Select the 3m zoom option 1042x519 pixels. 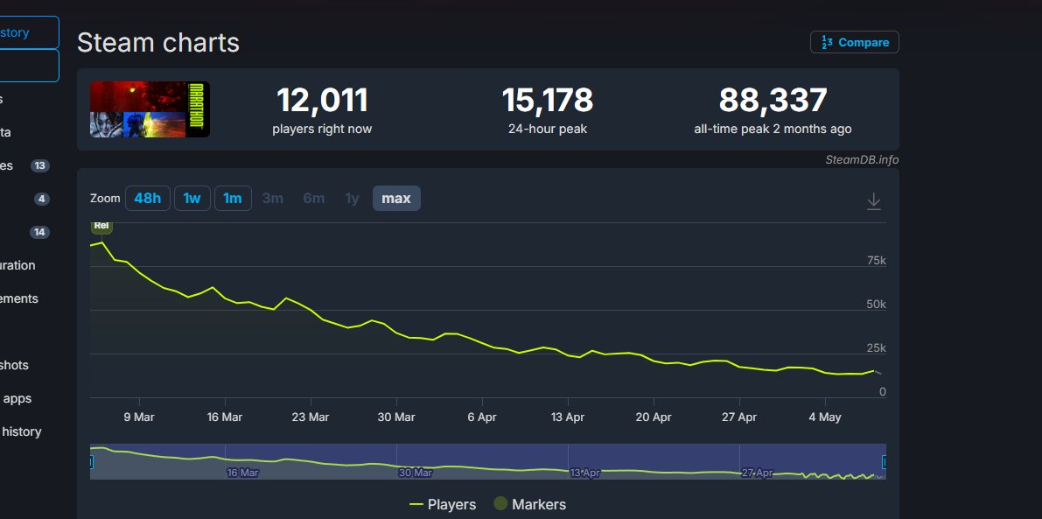coord(272,198)
